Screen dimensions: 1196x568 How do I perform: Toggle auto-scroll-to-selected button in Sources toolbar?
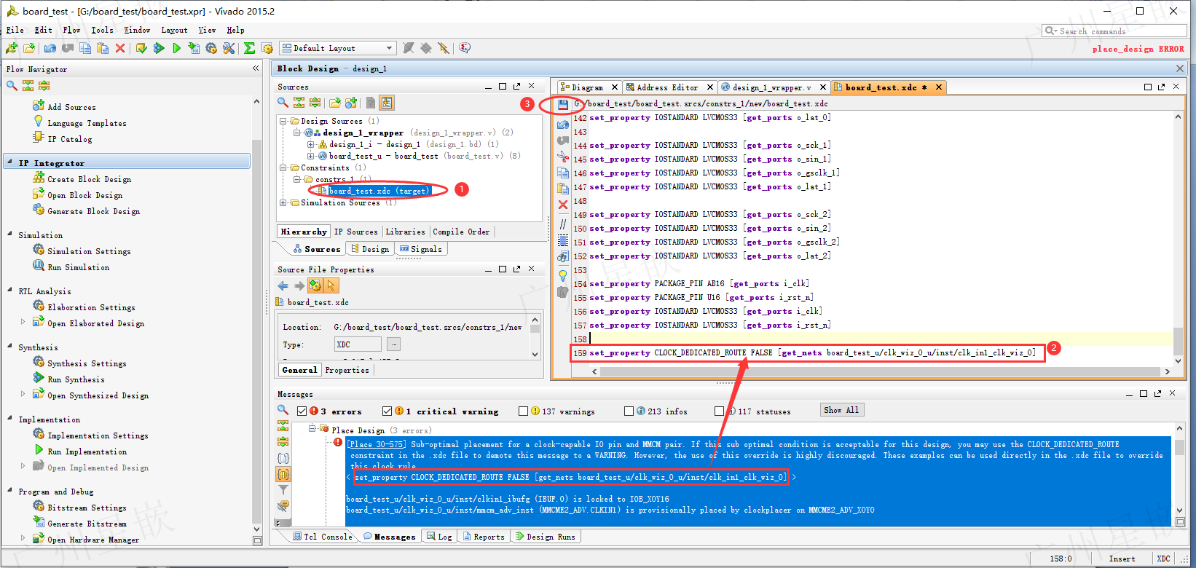tap(387, 103)
